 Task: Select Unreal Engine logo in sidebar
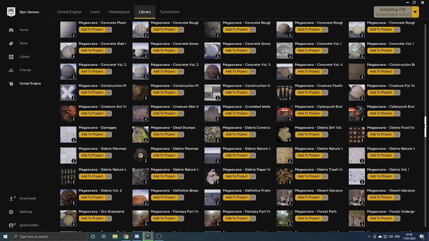pos(11,83)
